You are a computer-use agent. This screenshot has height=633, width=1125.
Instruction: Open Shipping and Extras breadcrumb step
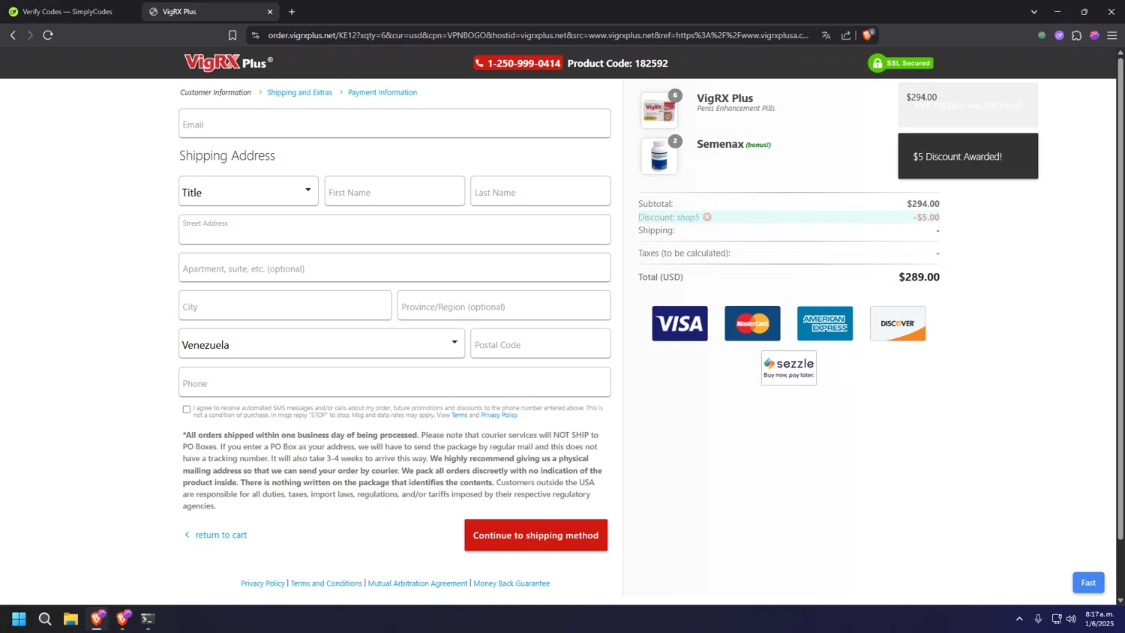click(299, 92)
